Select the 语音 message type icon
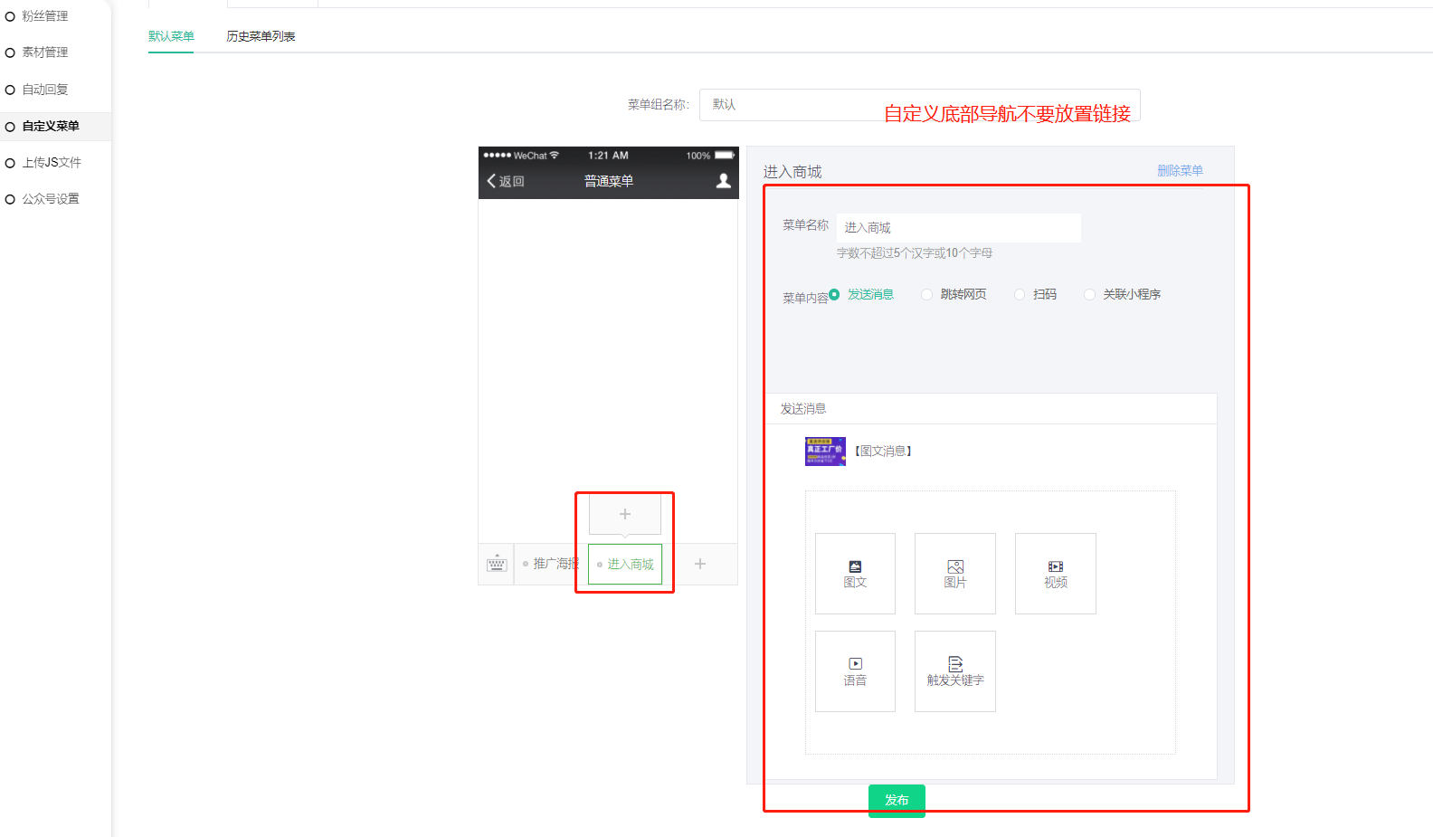This screenshot has width=1433, height=837. [855, 671]
